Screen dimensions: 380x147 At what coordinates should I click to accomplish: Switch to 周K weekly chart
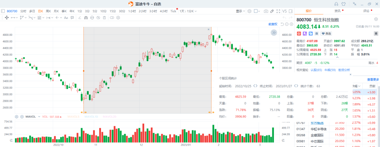[49, 11]
